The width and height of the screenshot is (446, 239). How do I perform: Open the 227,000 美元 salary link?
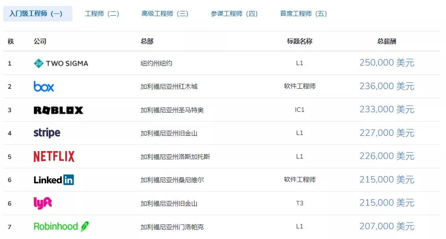coord(387,133)
